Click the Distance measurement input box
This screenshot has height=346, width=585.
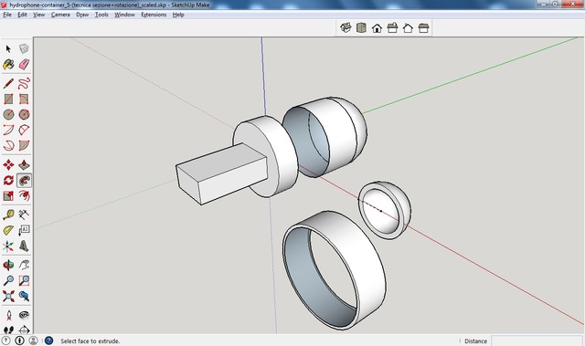pos(537,341)
